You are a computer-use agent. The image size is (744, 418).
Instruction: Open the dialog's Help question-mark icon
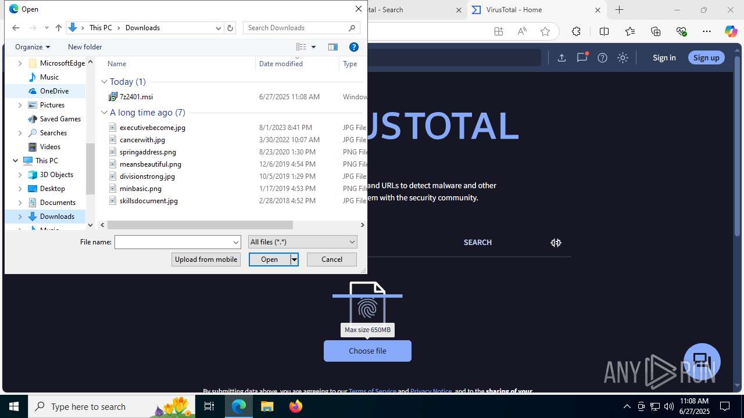point(353,47)
